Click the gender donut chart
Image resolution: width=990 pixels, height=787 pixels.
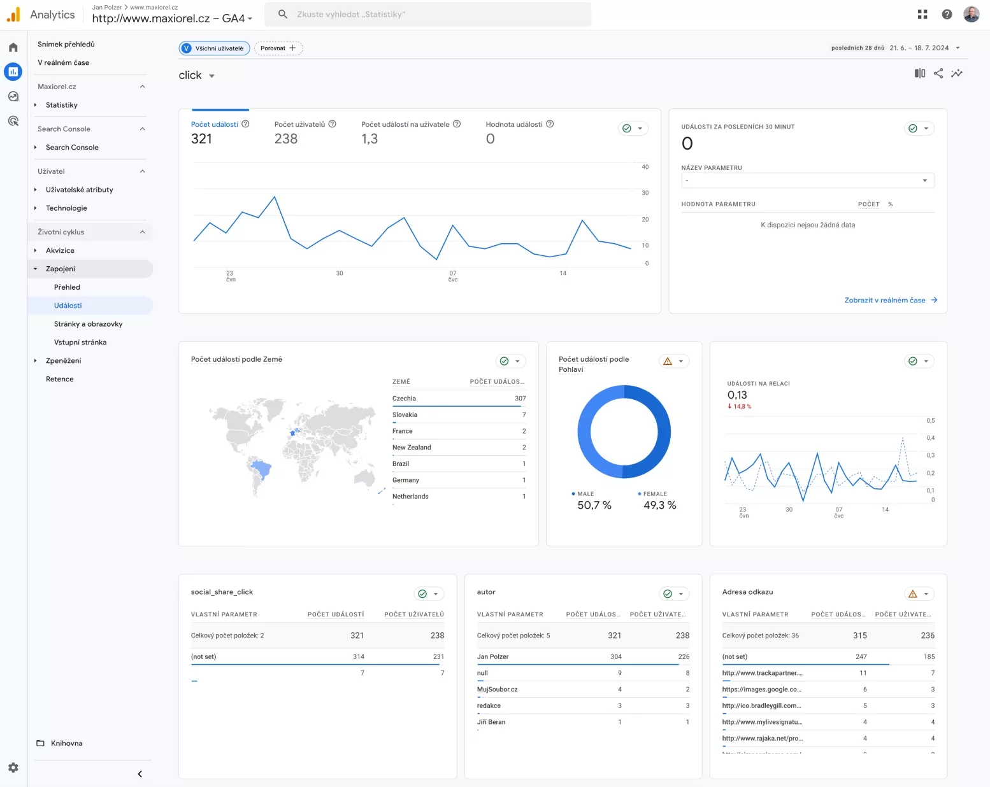[x=624, y=432]
